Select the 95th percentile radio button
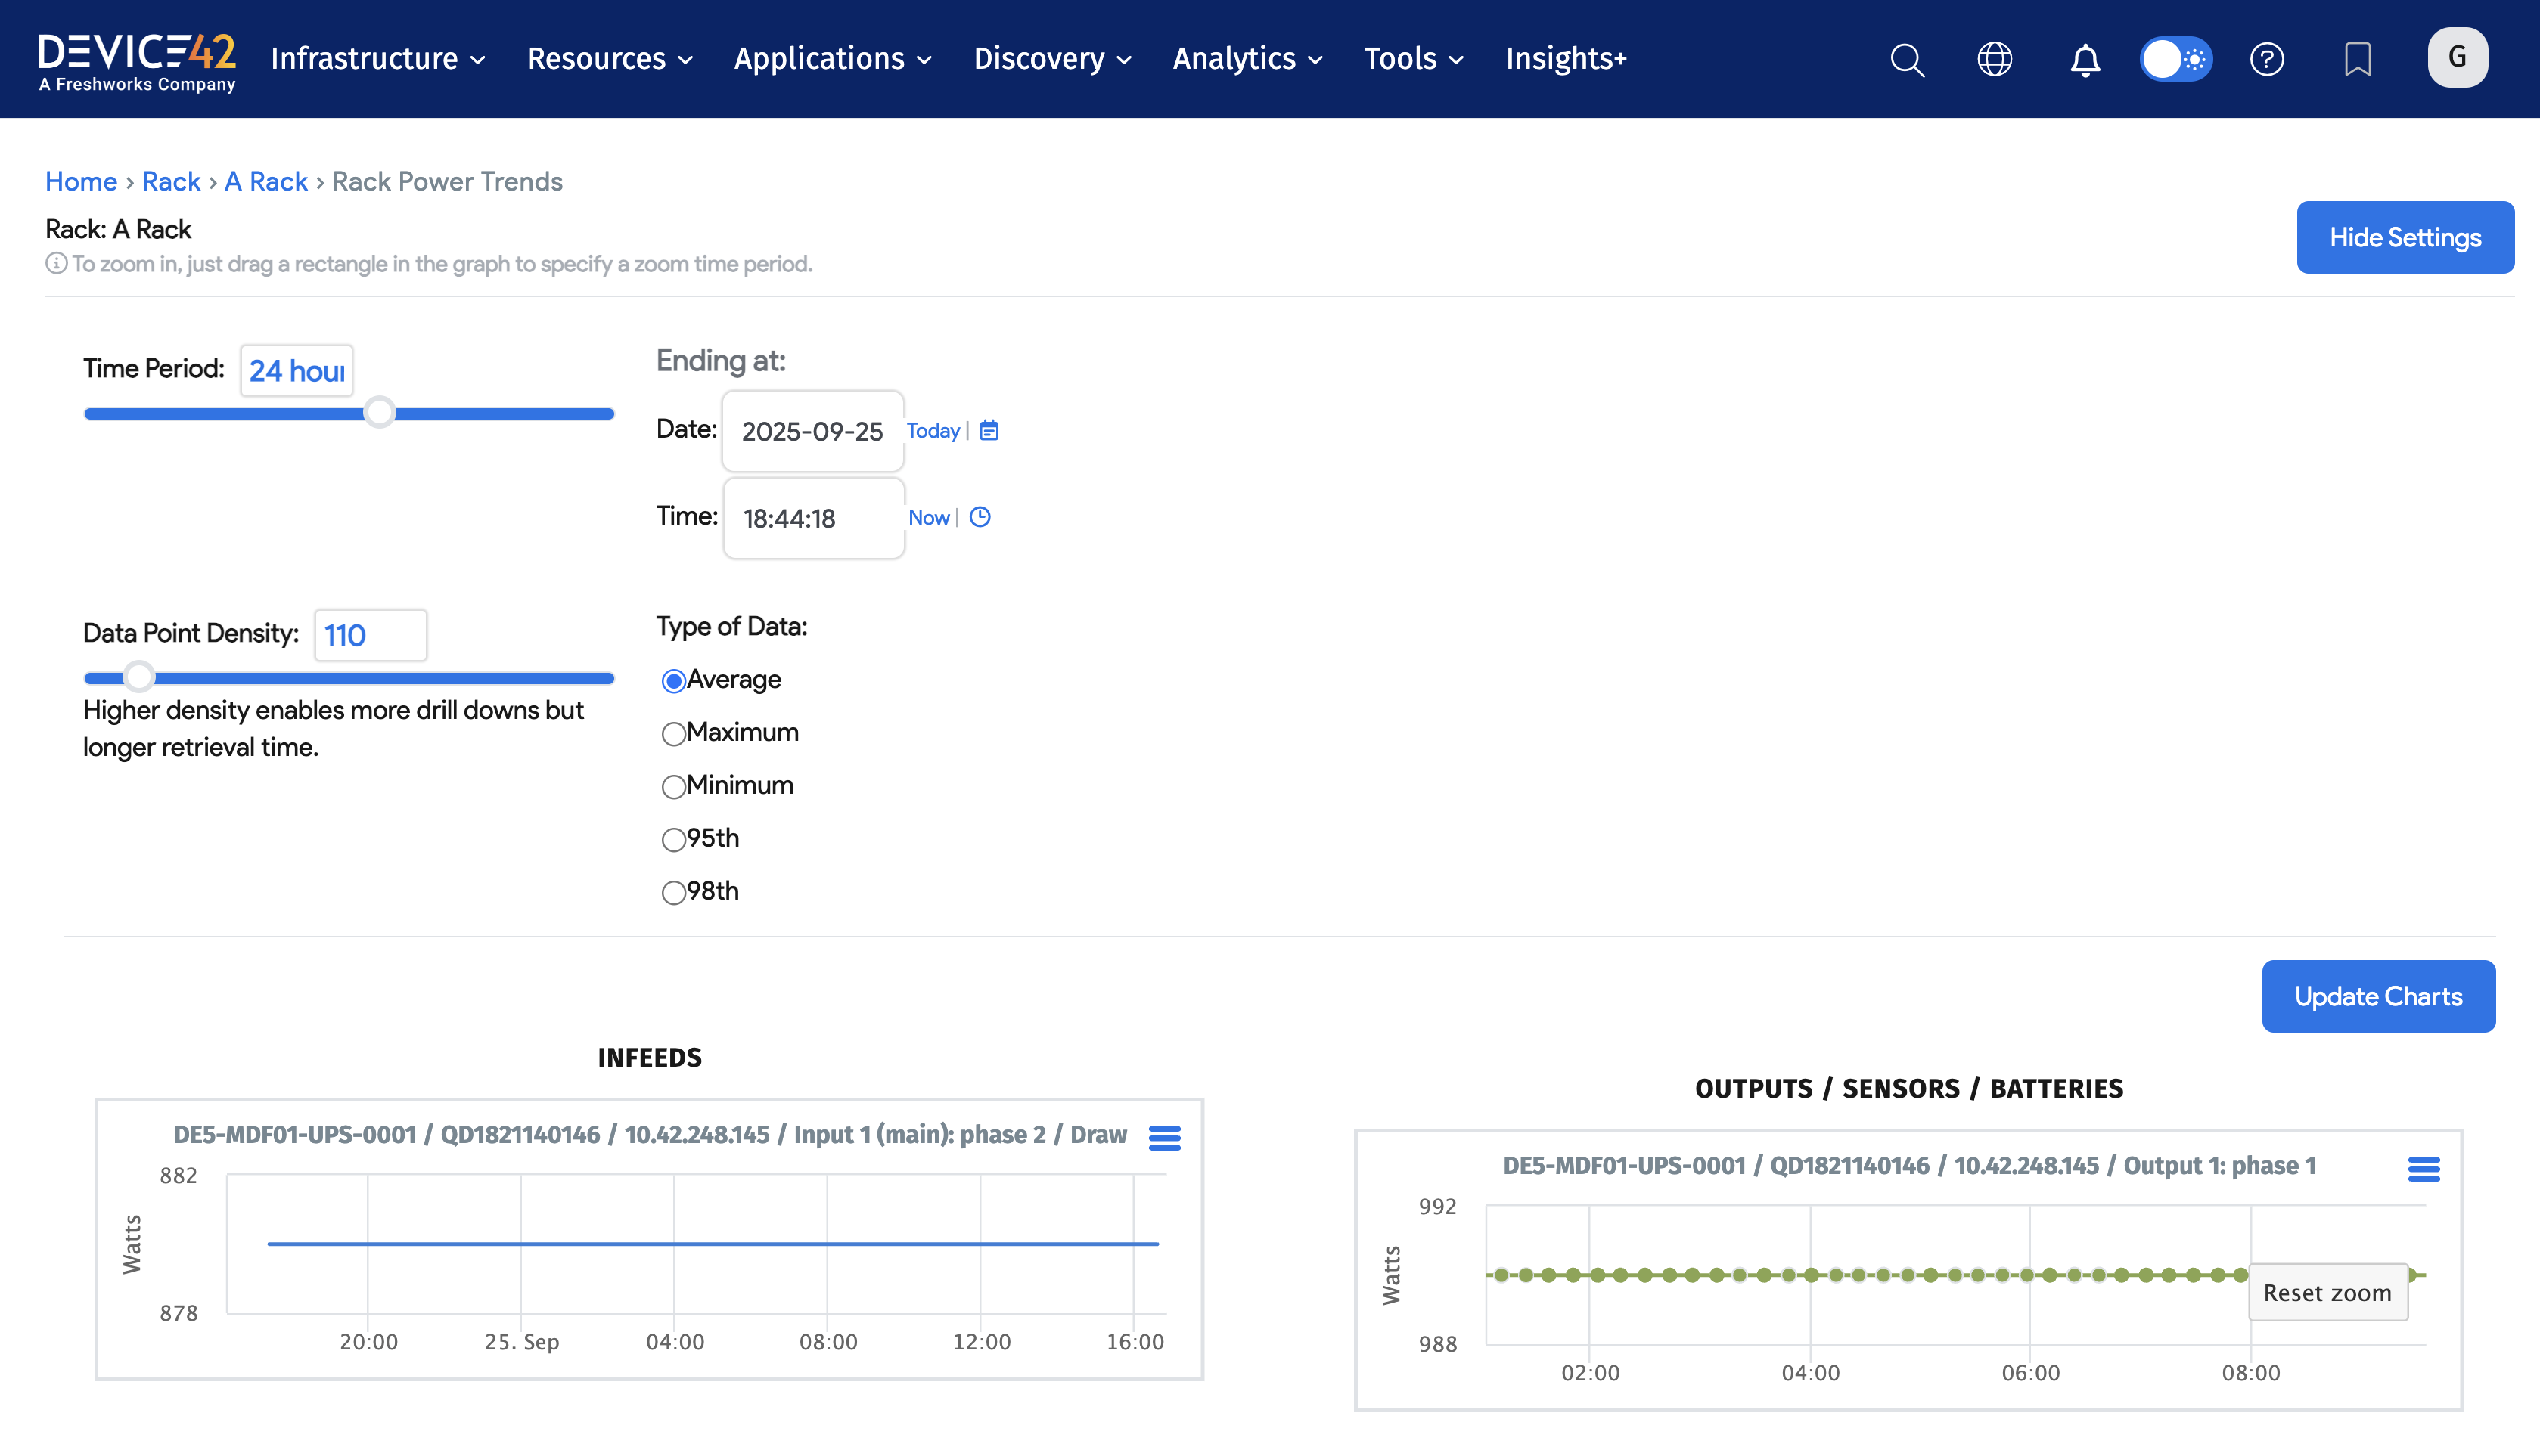Image resolution: width=2540 pixels, height=1456 pixels. point(673,839)
